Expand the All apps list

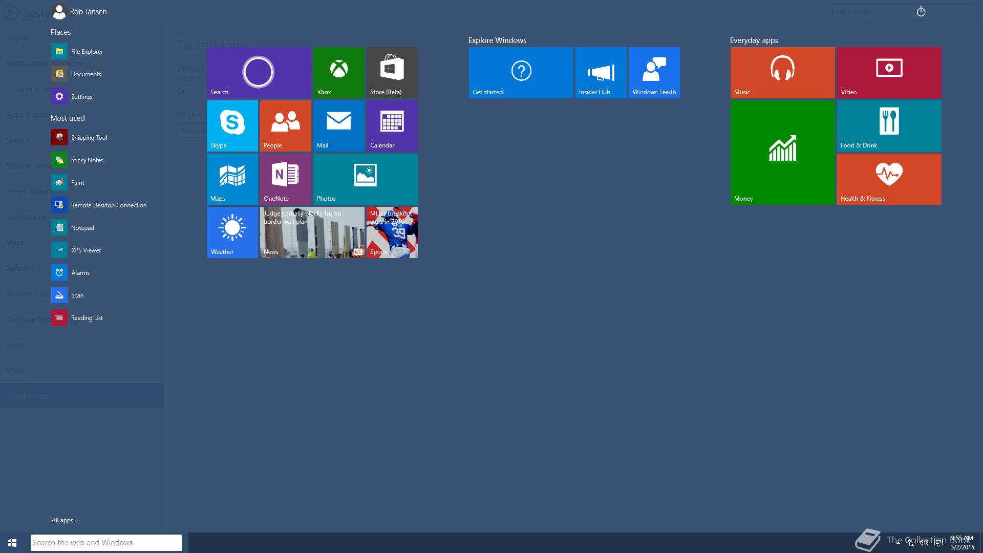click(x=65, y=520)
